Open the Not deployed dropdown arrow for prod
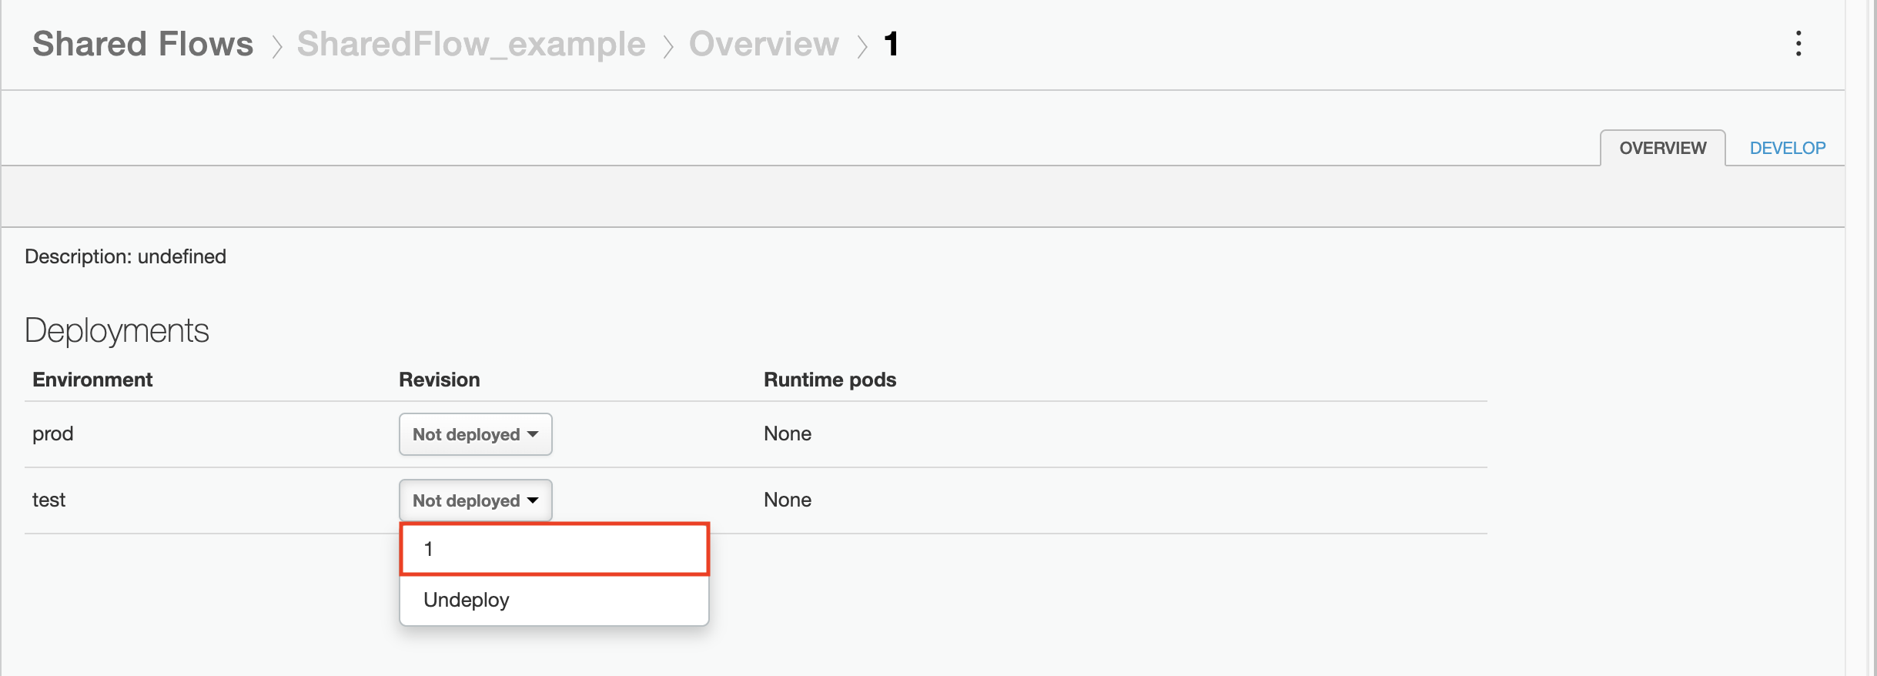1877x676 pixels. click(534, 433)
